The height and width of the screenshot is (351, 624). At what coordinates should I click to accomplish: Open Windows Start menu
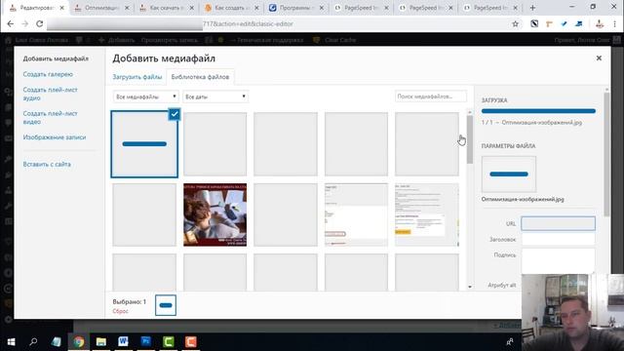tap(11, 342)
